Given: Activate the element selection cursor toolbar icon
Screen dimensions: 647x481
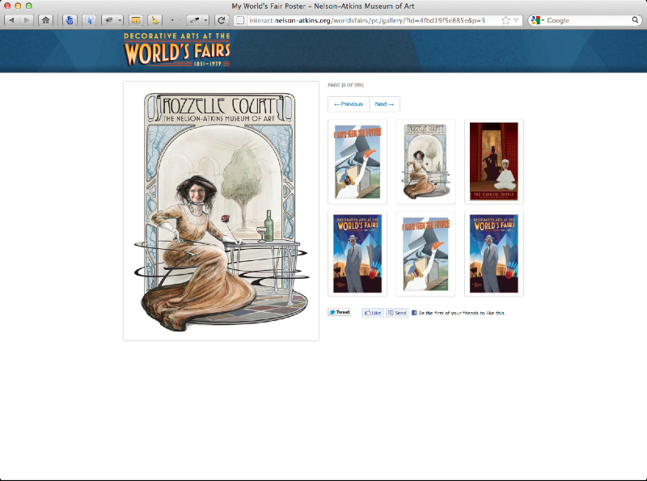Looking at the screenshot, I should 89,20.
